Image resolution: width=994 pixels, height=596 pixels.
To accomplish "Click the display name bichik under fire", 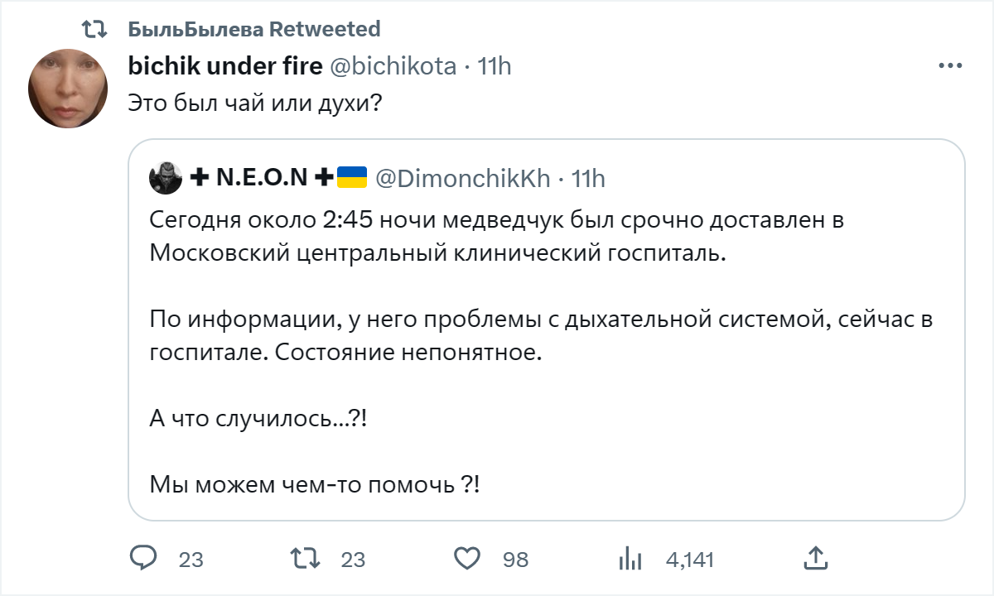I will point(225,66).
